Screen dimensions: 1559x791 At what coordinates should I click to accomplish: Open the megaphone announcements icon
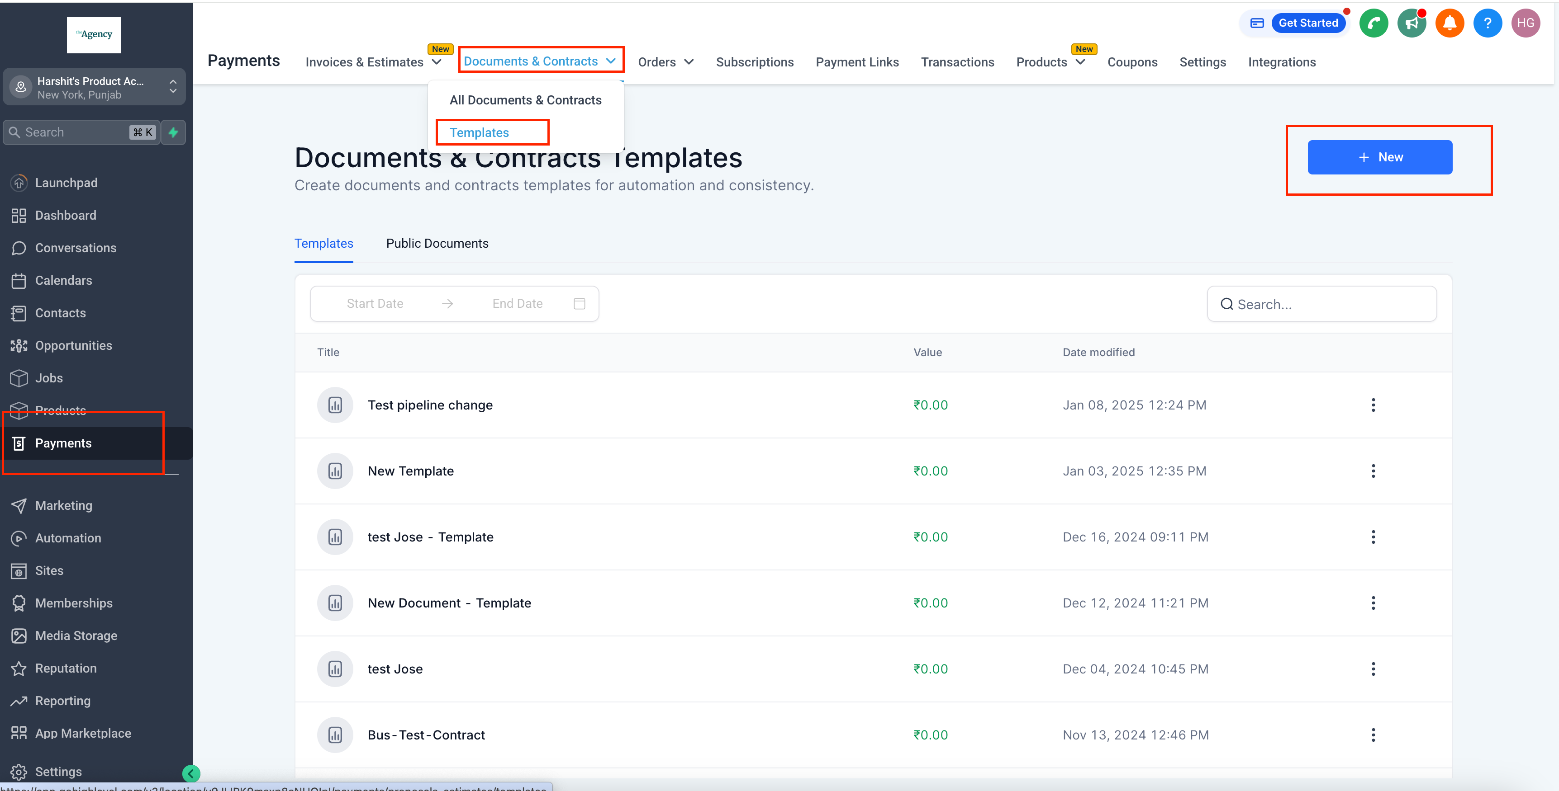1412,23
